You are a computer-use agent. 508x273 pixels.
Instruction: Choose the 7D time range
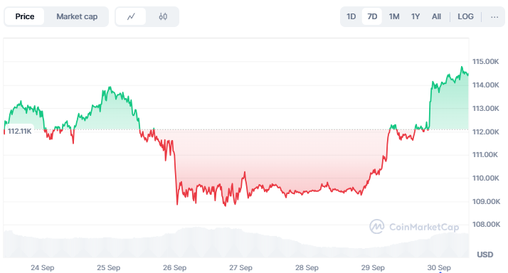[x=372, y=16]
